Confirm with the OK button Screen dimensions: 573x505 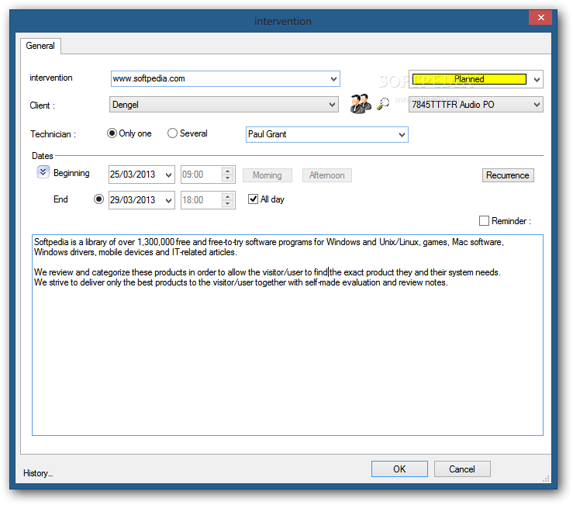click(399, 469)
